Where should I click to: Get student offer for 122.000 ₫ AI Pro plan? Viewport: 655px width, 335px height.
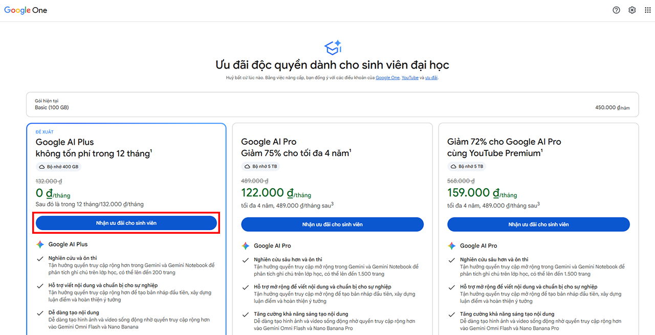point(333,225)
